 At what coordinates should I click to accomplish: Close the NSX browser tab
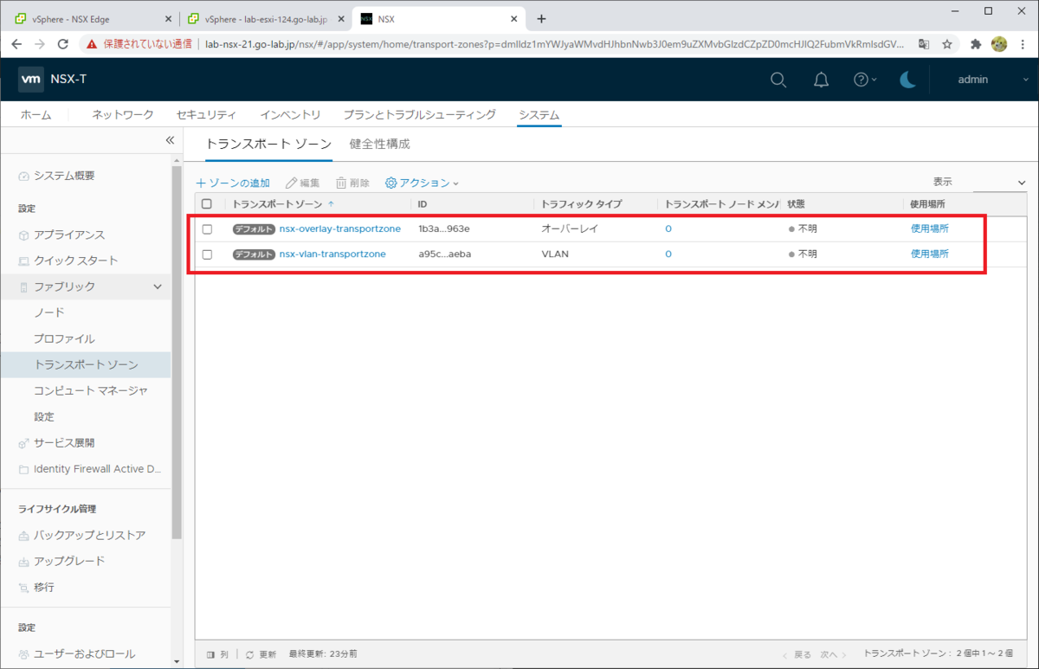(x=514, y=18)
